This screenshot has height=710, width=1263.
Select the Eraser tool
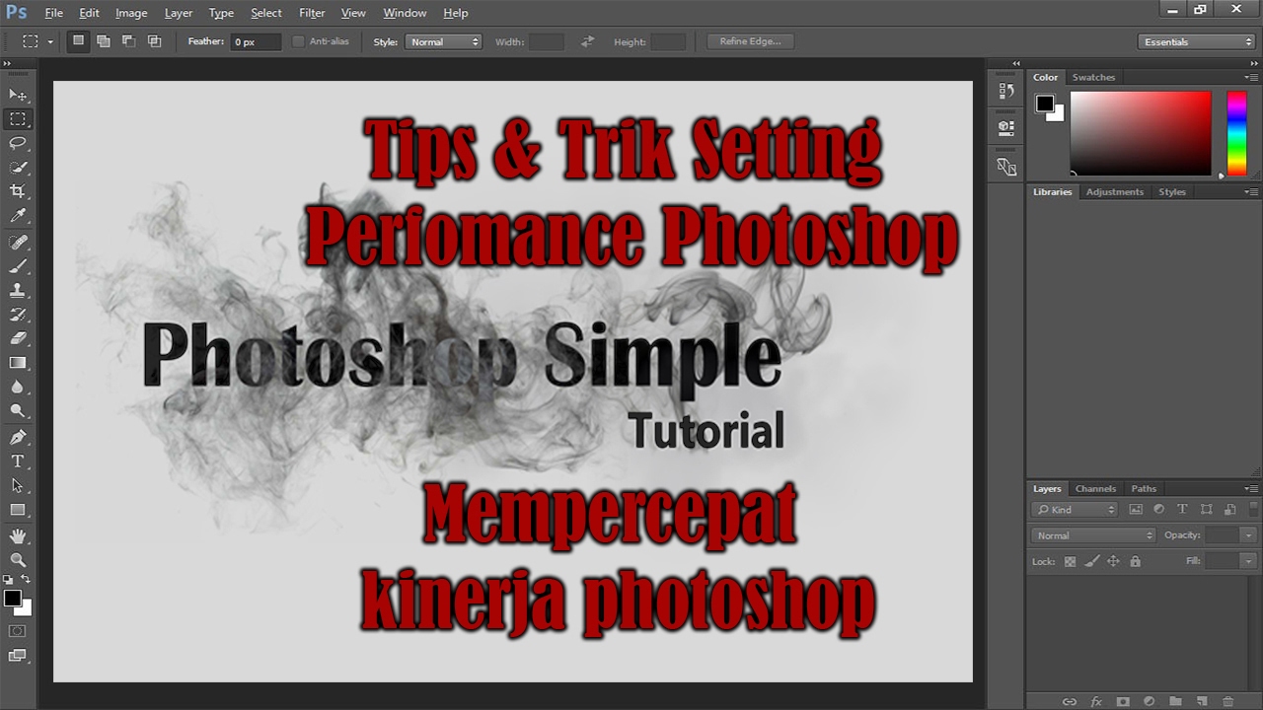point(18,339)
